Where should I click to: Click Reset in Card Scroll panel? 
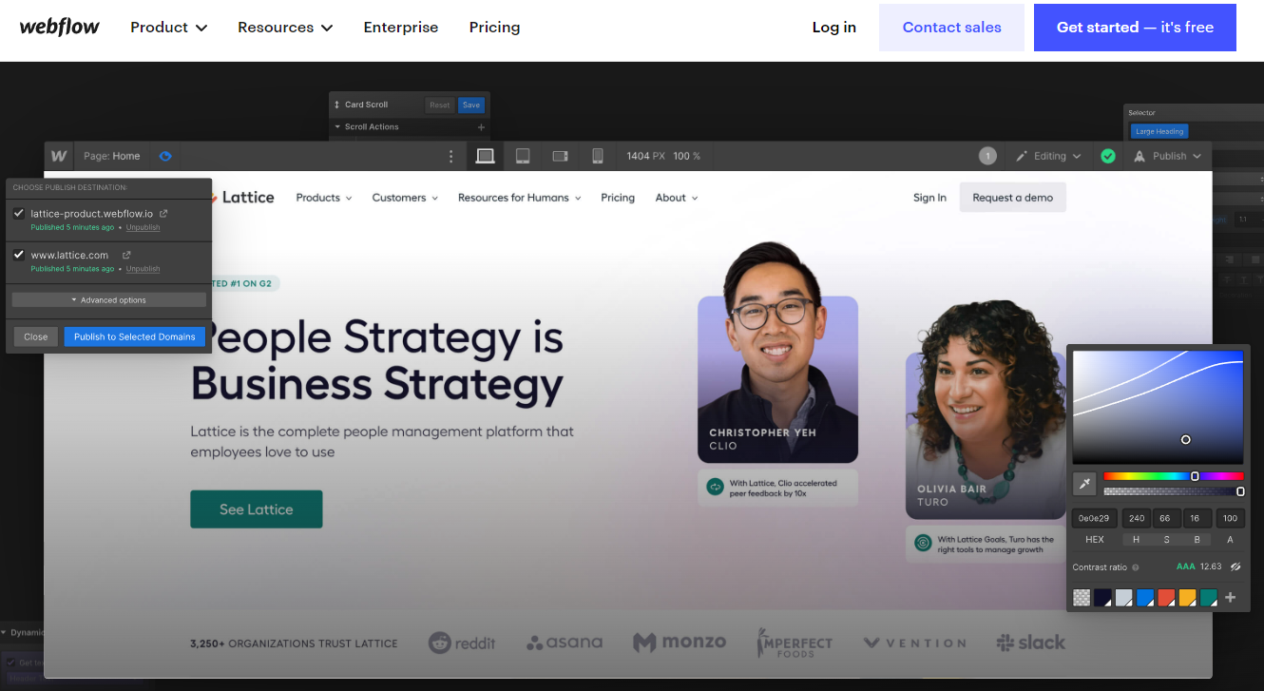click(439, 105)
